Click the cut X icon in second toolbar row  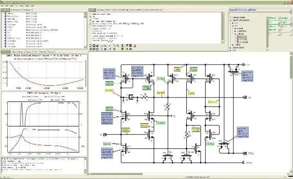(102, 49)
